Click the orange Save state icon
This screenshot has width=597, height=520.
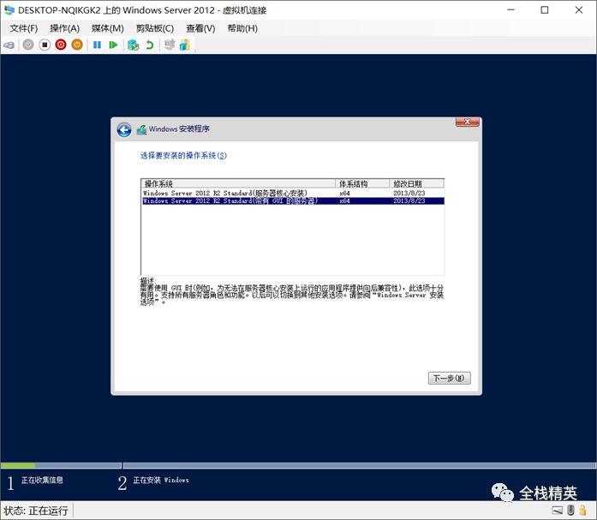click(x=77, y=45)
